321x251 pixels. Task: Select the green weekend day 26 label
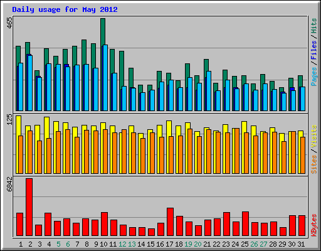click(254, 244)
